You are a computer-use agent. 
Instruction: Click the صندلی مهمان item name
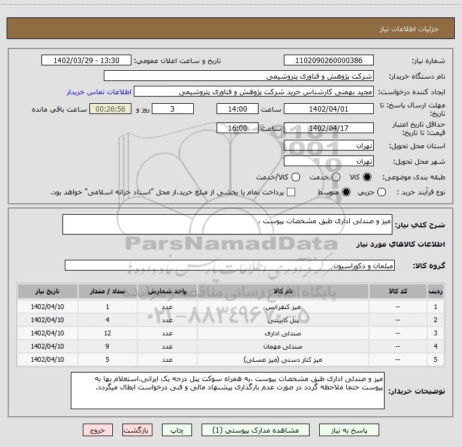[283, 347]
